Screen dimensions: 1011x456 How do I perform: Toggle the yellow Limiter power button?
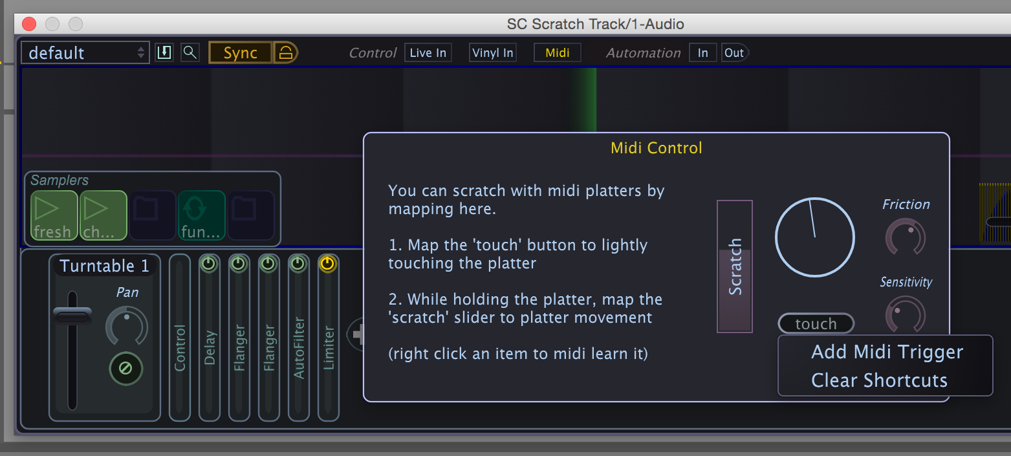[328, 264]
